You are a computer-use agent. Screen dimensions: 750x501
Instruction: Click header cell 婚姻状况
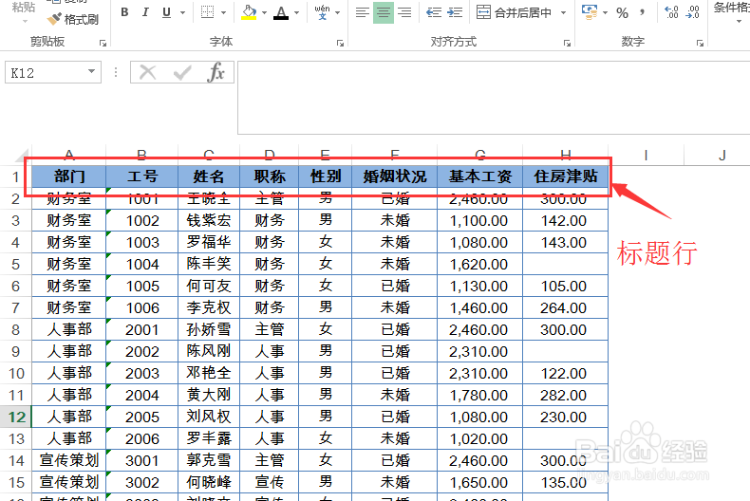(x=395, y=176)
